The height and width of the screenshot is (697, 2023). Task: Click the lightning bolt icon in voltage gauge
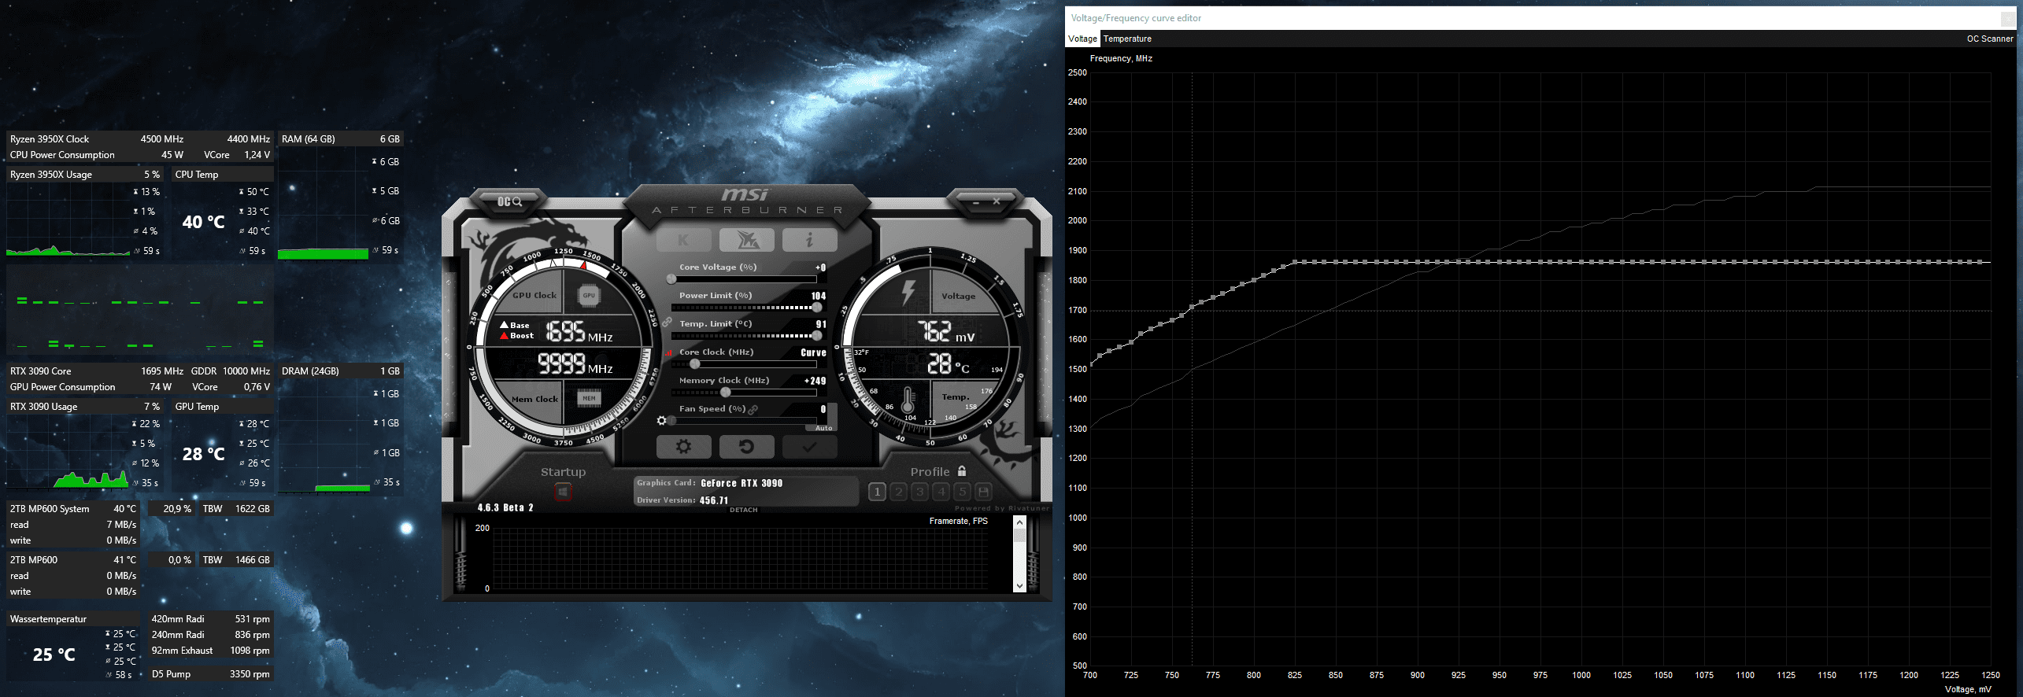[908, 292]
